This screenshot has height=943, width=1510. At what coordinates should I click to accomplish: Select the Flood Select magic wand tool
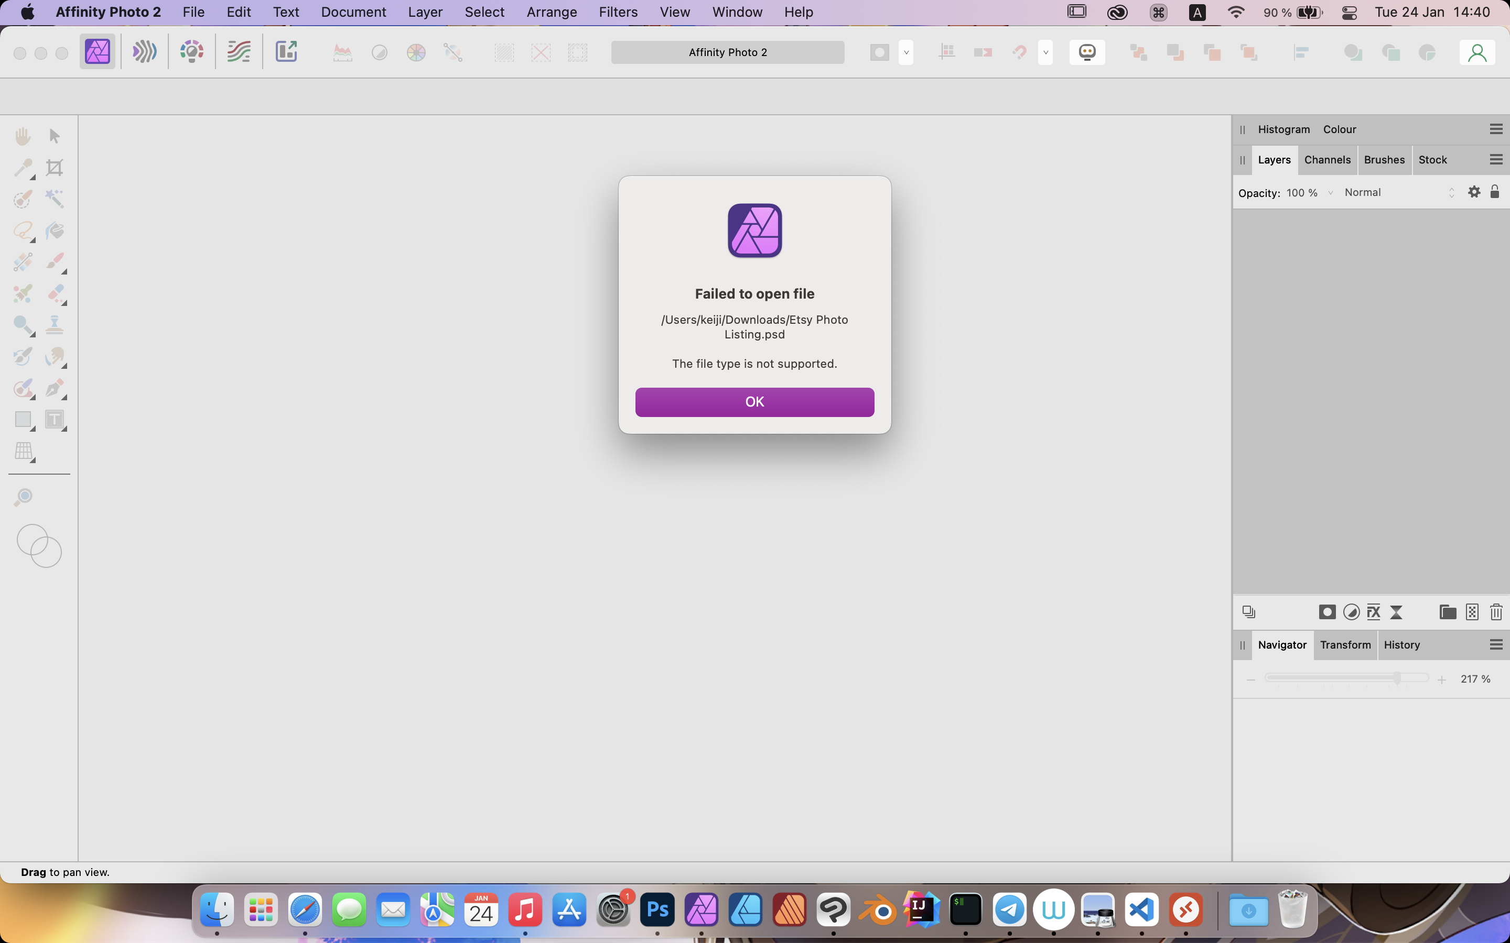coord(55,199)
